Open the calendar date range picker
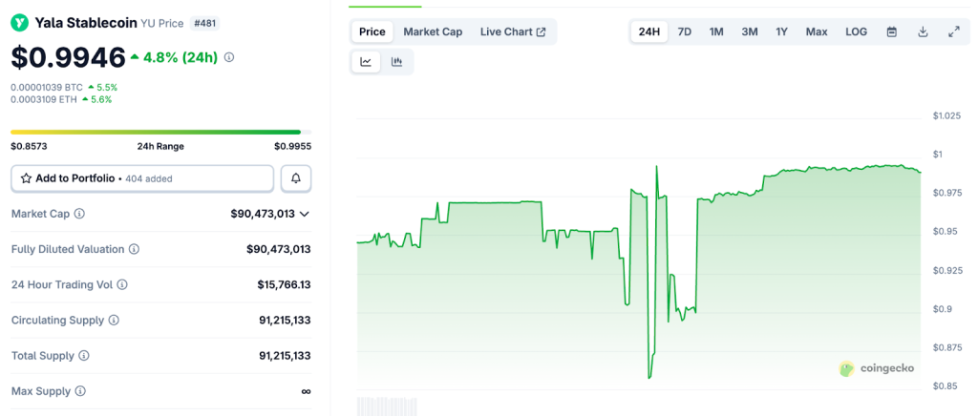The image size is (978, 416). (891, 31)
